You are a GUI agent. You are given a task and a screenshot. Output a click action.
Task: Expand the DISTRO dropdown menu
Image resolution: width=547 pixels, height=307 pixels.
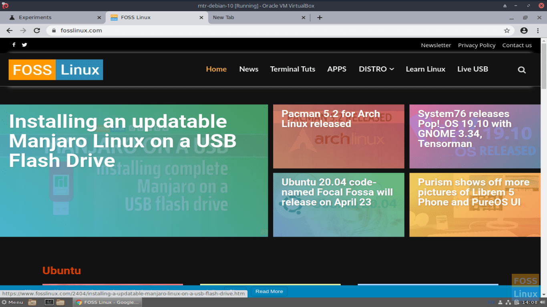pyautogui.click(x=376, y=69)
